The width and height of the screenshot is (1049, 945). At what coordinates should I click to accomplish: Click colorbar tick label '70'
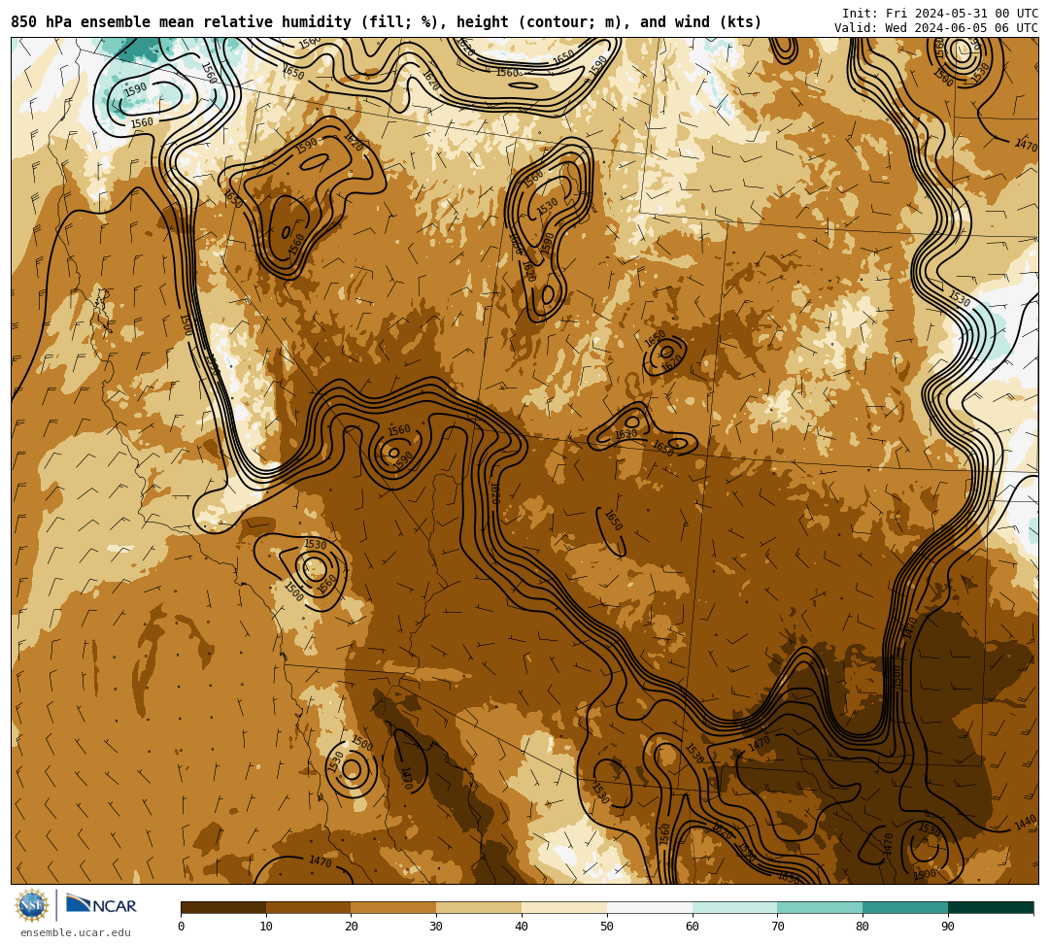777,927
